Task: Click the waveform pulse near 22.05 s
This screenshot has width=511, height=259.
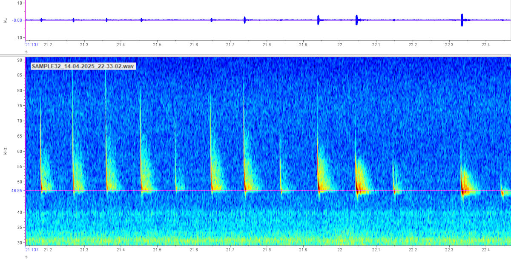Action: 357,20
